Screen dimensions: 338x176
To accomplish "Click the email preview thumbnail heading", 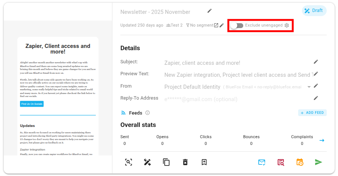I will 58,49.
